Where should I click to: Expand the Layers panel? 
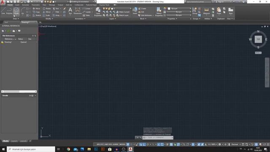[113, 19]
